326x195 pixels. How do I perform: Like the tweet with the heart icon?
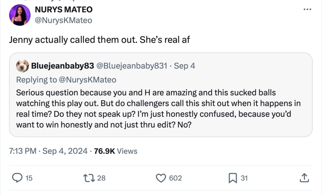click(x=160, y=178)
